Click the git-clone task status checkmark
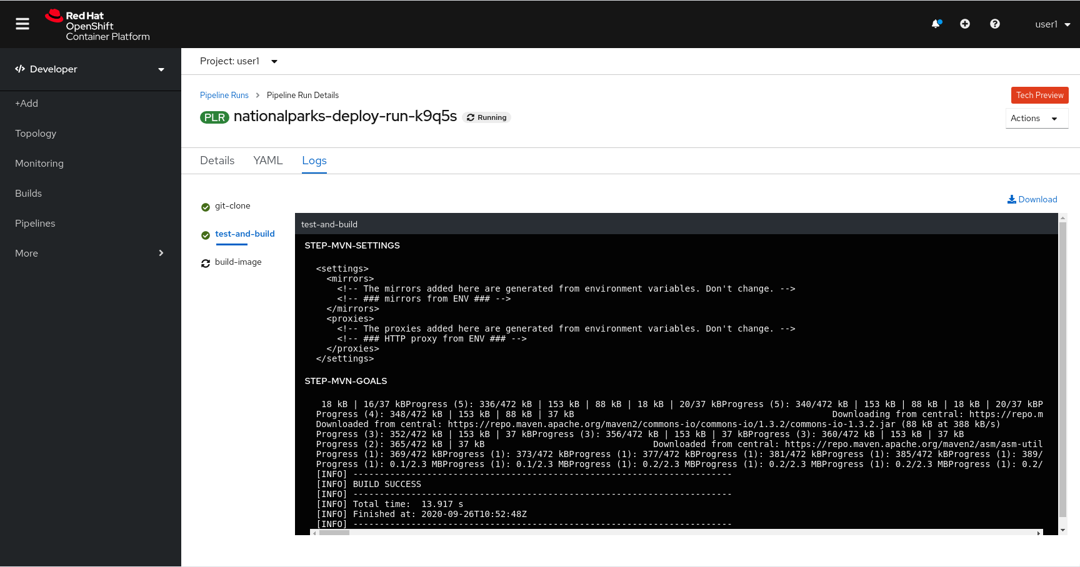The width and height of the screenshot is (1080, 567). point(205,207)
